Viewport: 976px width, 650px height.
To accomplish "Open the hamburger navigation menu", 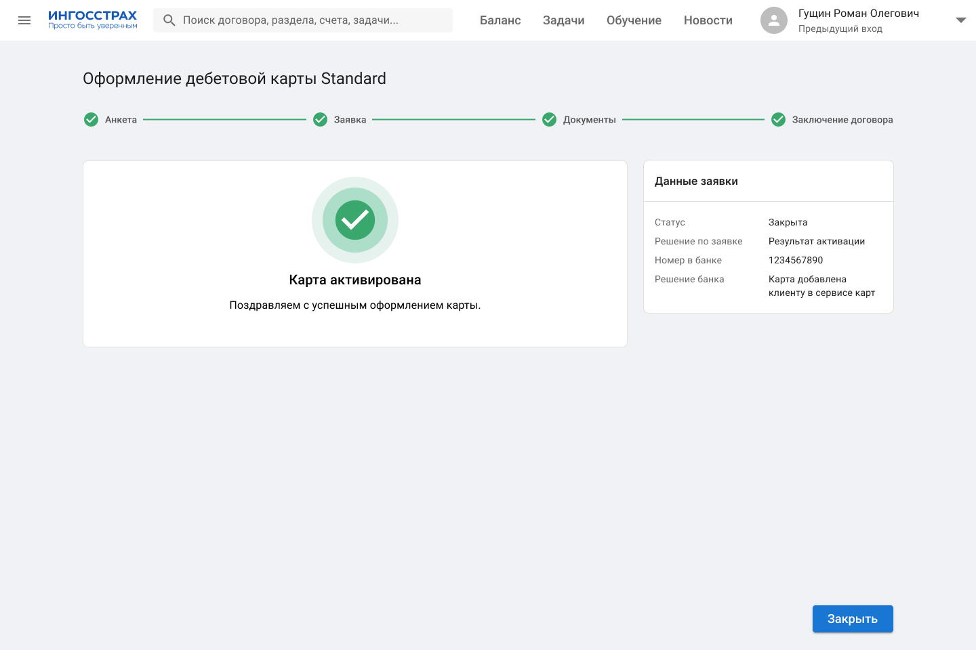I will tap(24, 20).
